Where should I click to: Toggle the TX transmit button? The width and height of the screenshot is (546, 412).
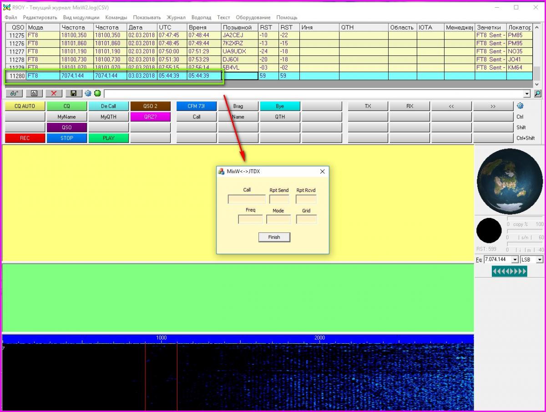coord(368,106)
